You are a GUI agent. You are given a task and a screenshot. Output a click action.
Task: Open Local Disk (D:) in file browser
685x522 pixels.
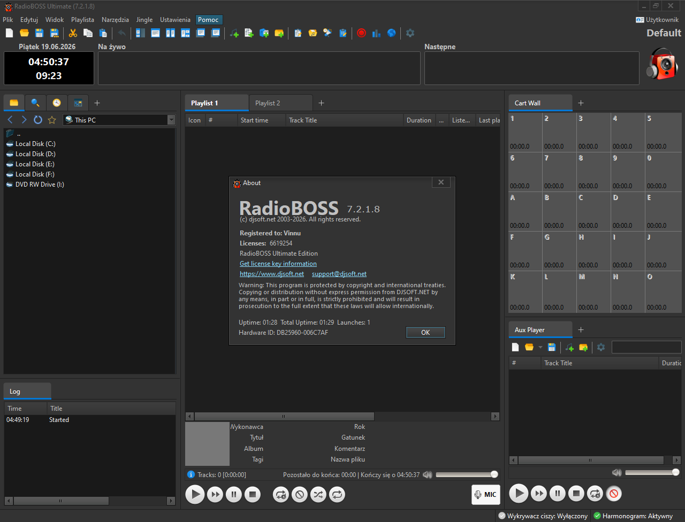(x=35, y=154)
